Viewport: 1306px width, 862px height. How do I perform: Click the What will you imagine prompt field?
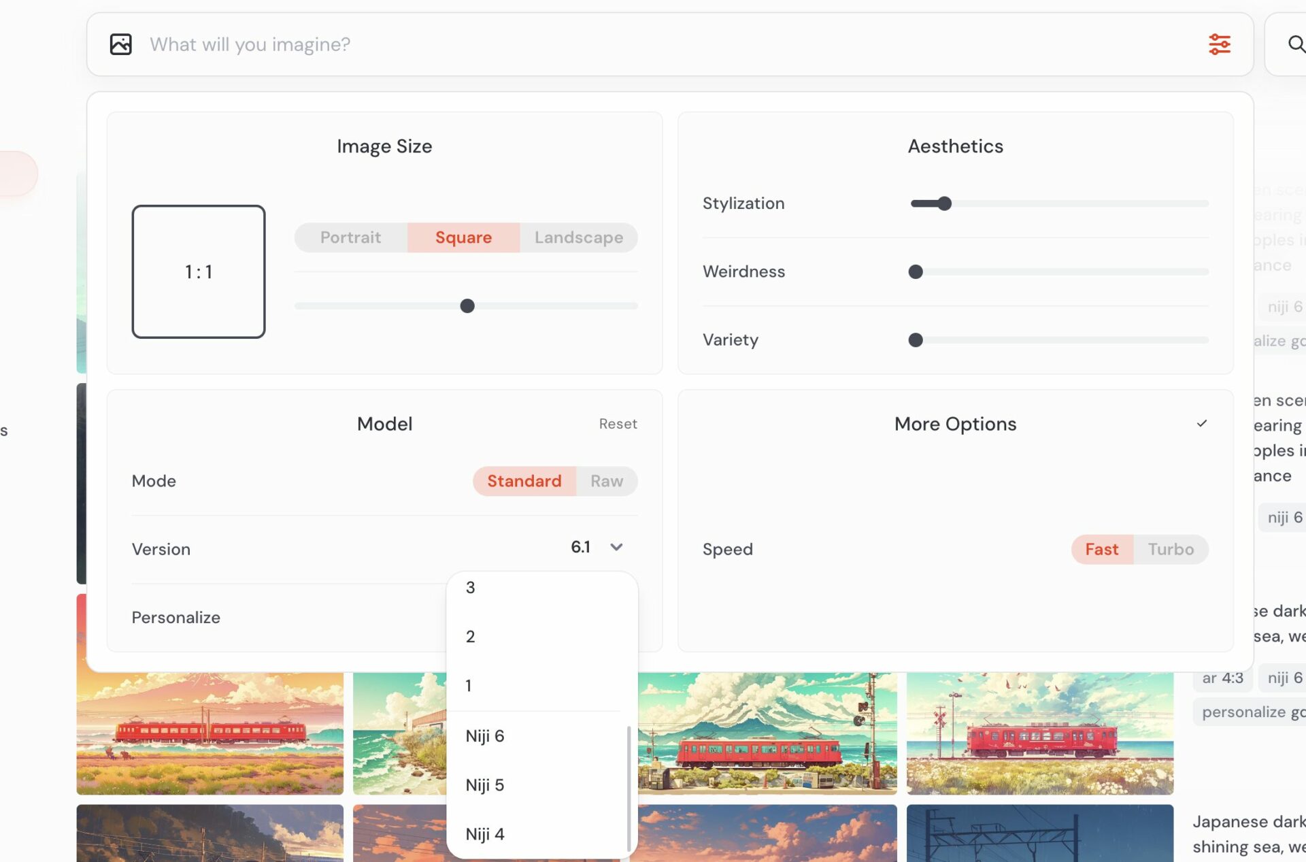pyautogui.click(x=250, y=44)
